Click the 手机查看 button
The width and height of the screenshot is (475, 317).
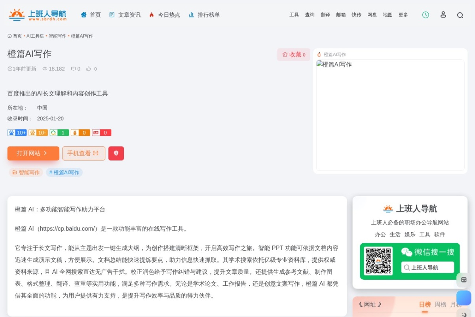(x=84, y=153)
